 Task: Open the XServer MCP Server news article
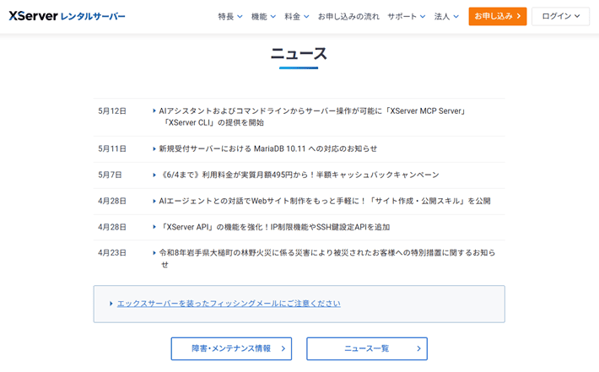point(311,117)
